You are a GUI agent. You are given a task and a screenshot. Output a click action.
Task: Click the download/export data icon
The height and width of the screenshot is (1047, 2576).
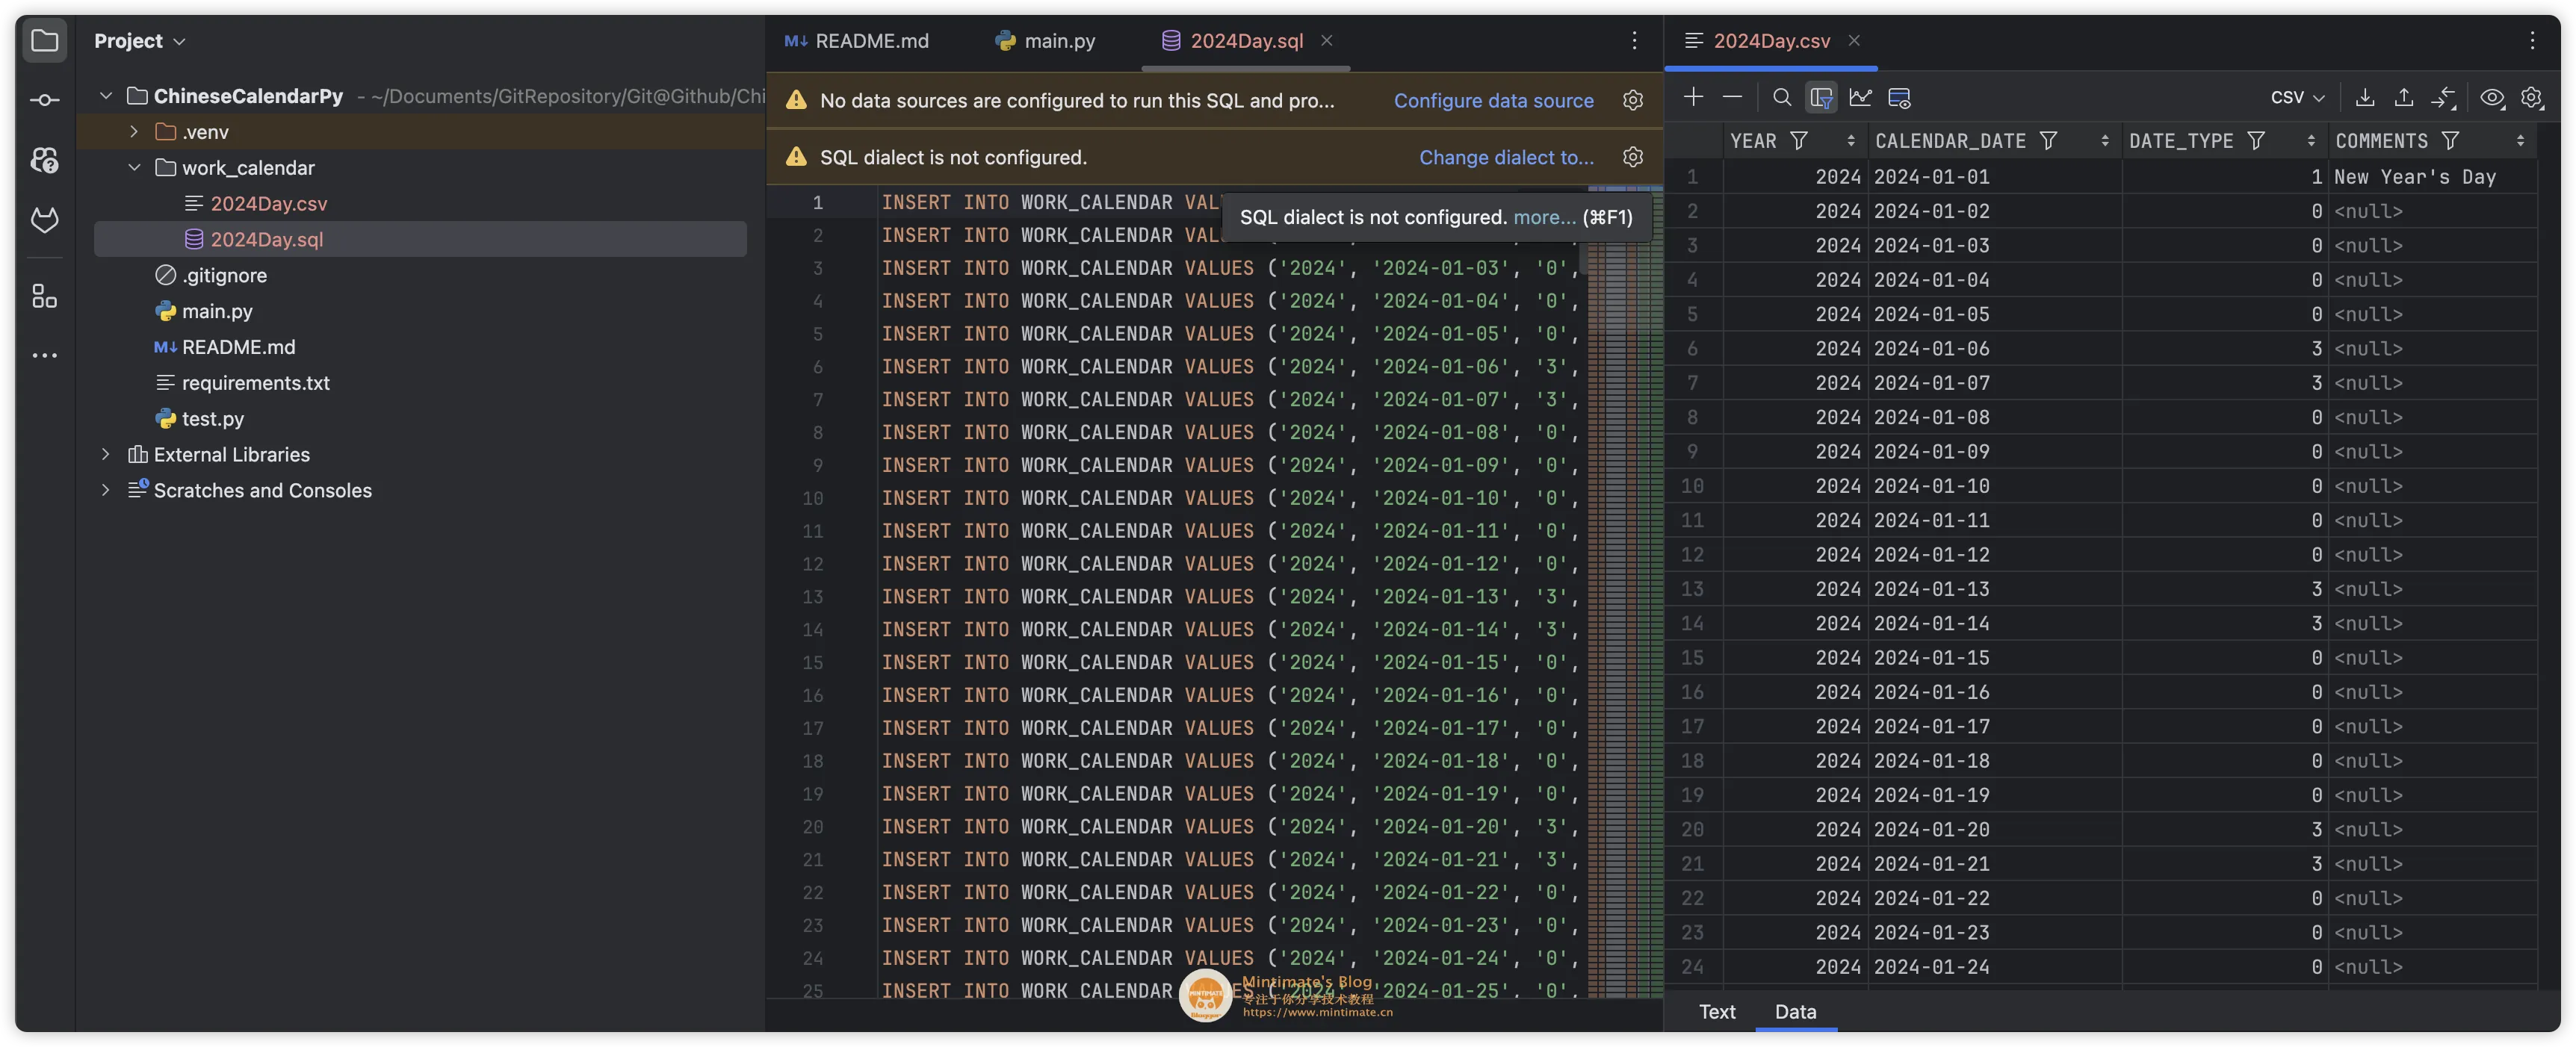pos(2365,97)
